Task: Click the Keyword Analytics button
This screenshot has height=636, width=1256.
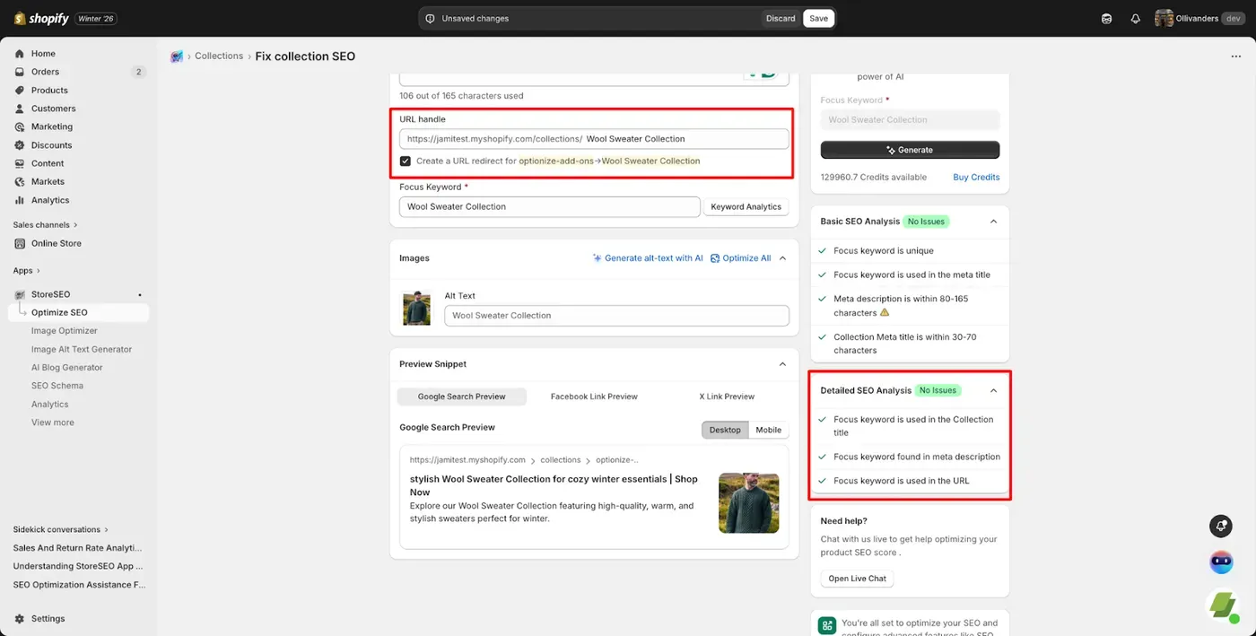Action: 746,206
